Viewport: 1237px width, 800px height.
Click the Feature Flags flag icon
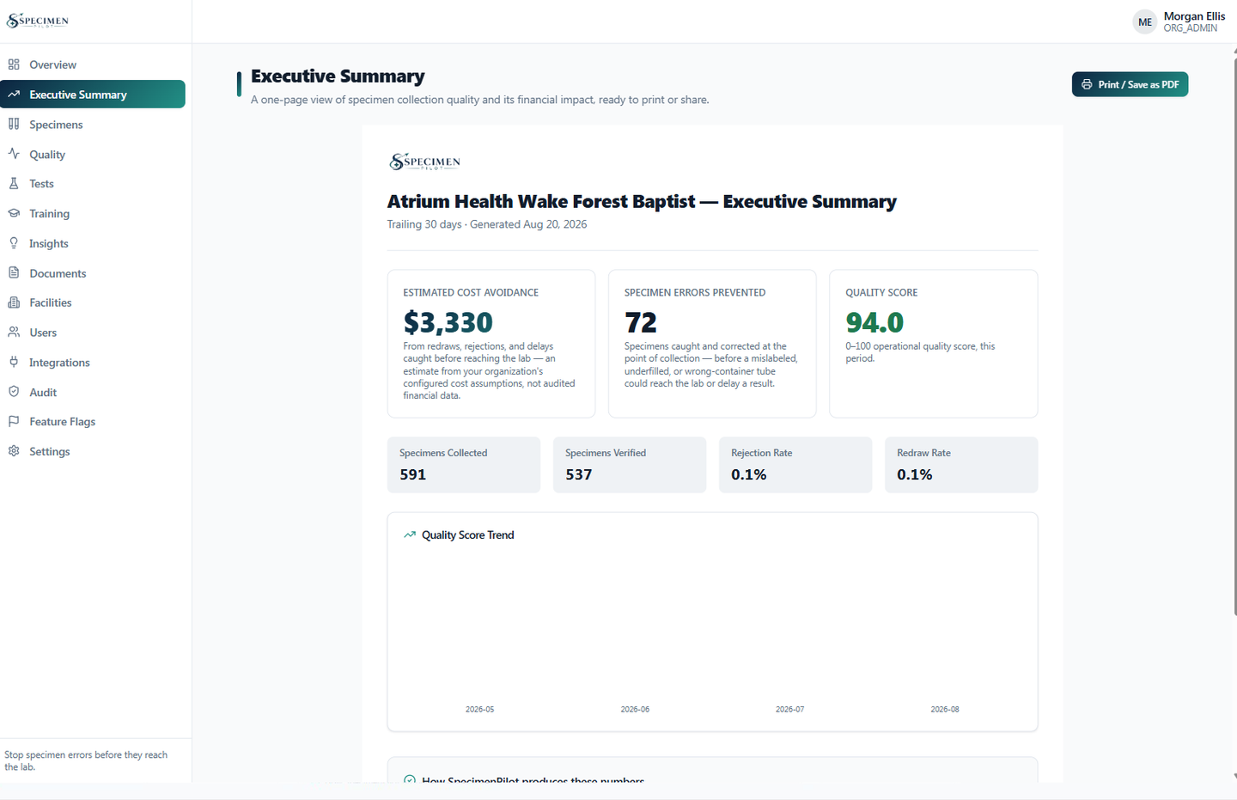click(14, 421)
